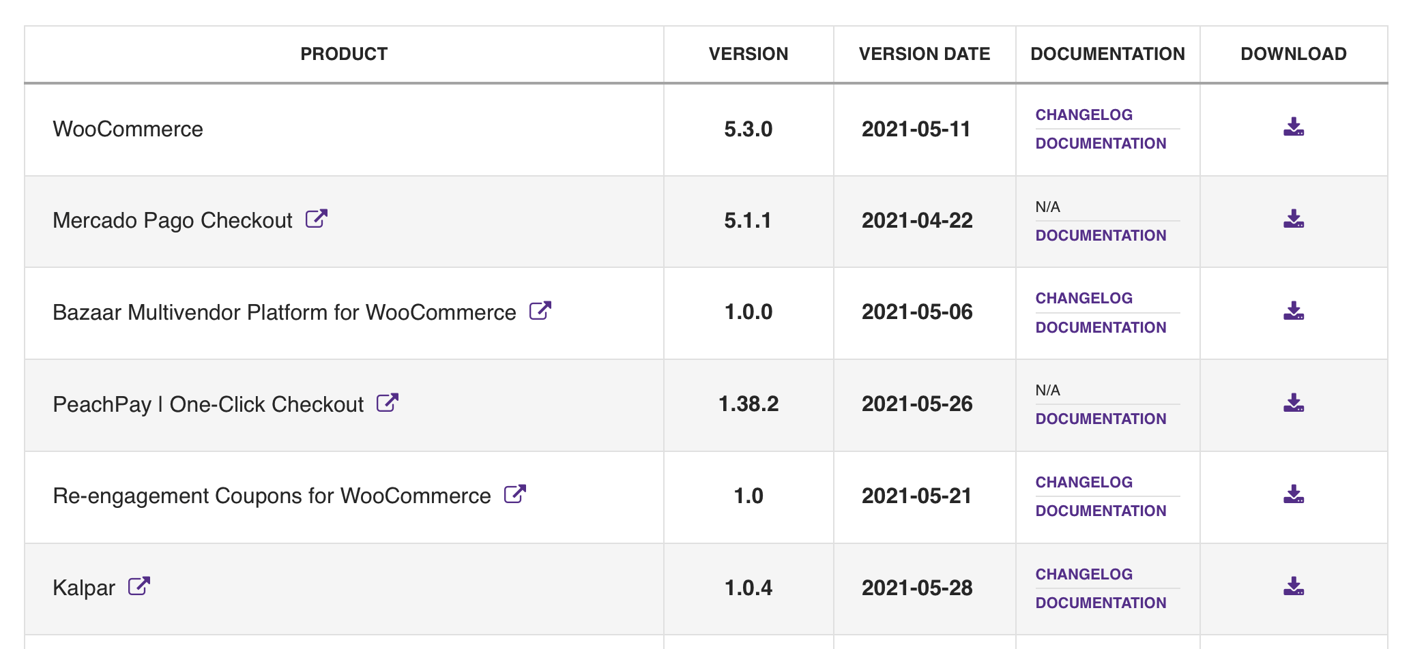Click the Product column header
This screenshot has width=1411, height=649.
coord(344,54)
